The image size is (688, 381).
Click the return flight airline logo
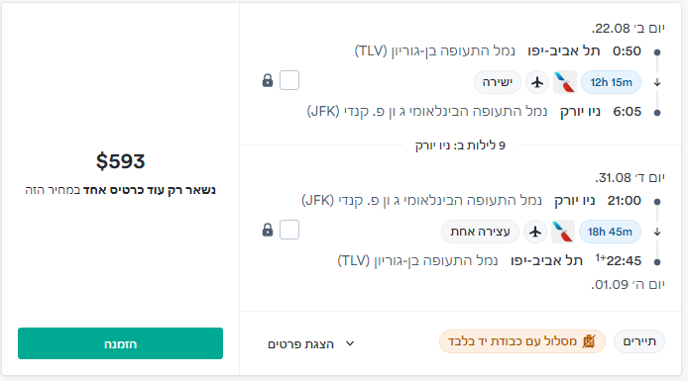562,232
